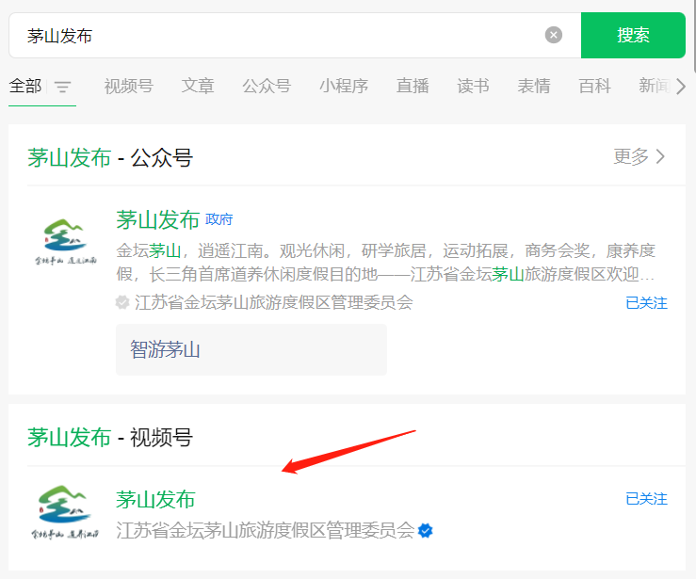Open the 智游茅山 menu entry
Screen dimensions: 696x579
(x=251, y=349)
